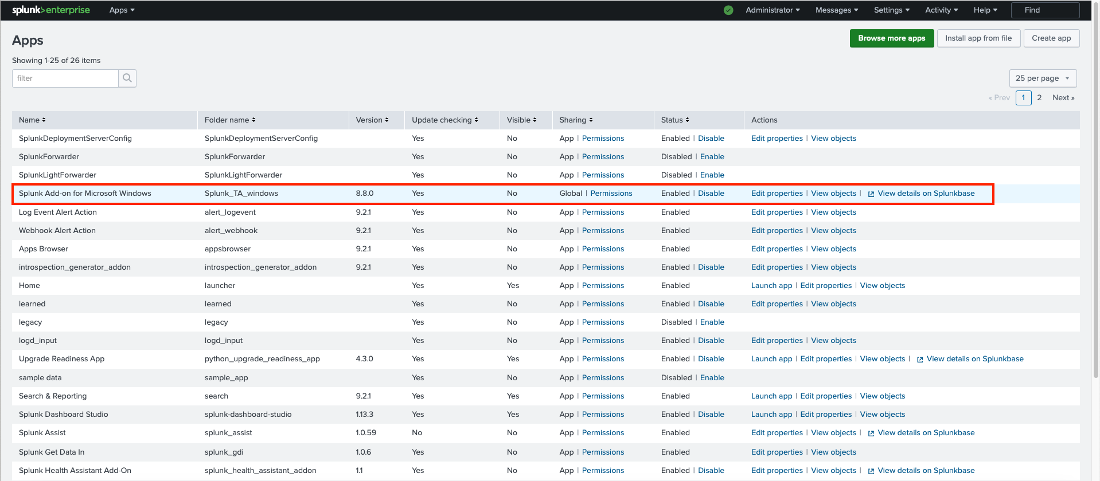Click the green health status check icon
The width and height of the screenshot is (1100, 481).
tap(728, 10)
